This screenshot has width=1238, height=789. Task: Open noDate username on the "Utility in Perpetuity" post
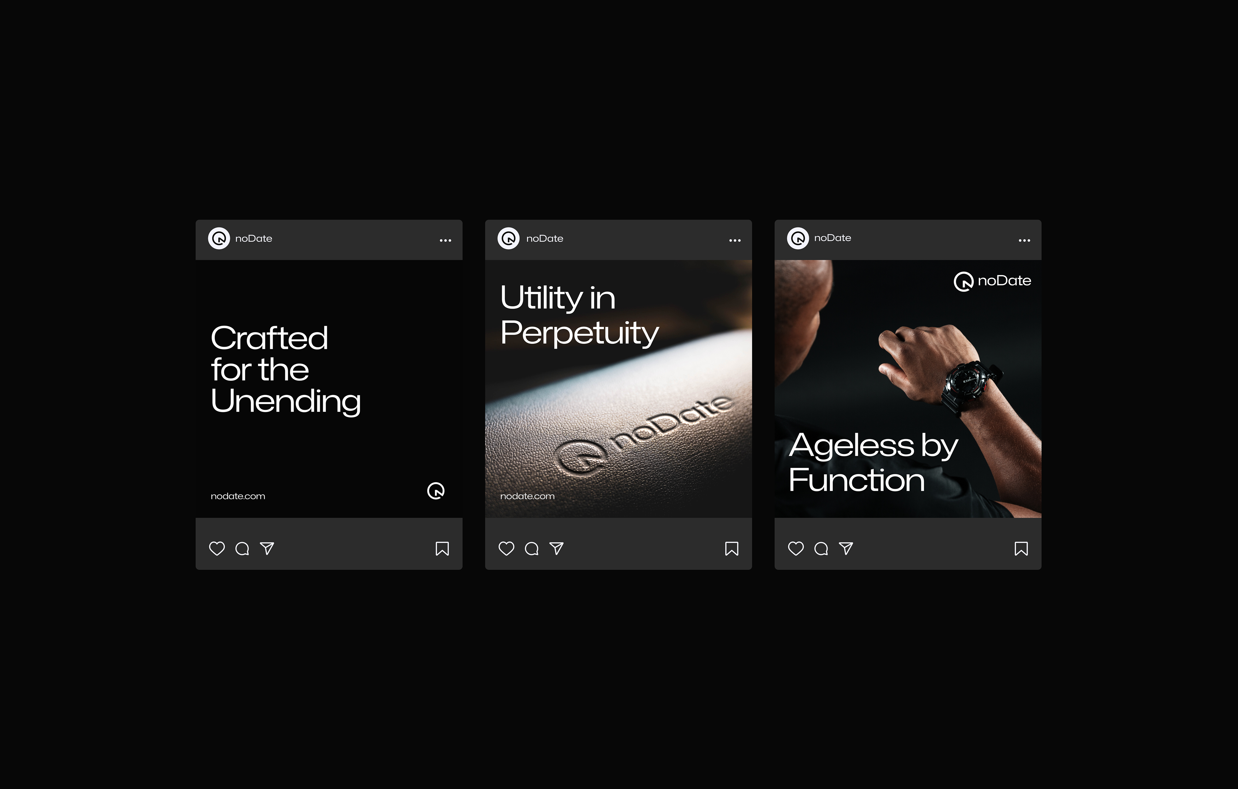click(545, 238)
